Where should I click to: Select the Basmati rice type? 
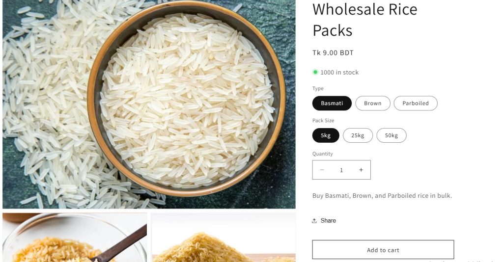coord(332,103)
